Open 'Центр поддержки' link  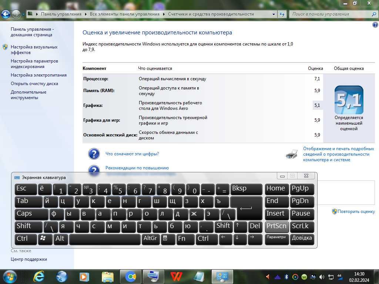pyautogui.click(x=29, y=259)
